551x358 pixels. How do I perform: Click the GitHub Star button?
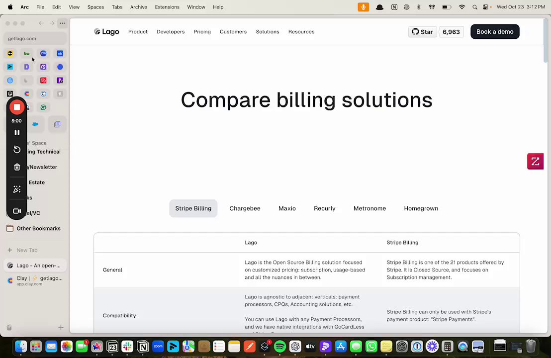pyautogui.click(x=422, y=32)
